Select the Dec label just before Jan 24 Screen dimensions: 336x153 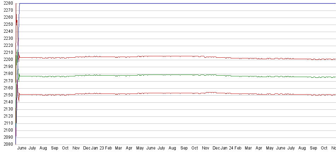pos(216,148)
